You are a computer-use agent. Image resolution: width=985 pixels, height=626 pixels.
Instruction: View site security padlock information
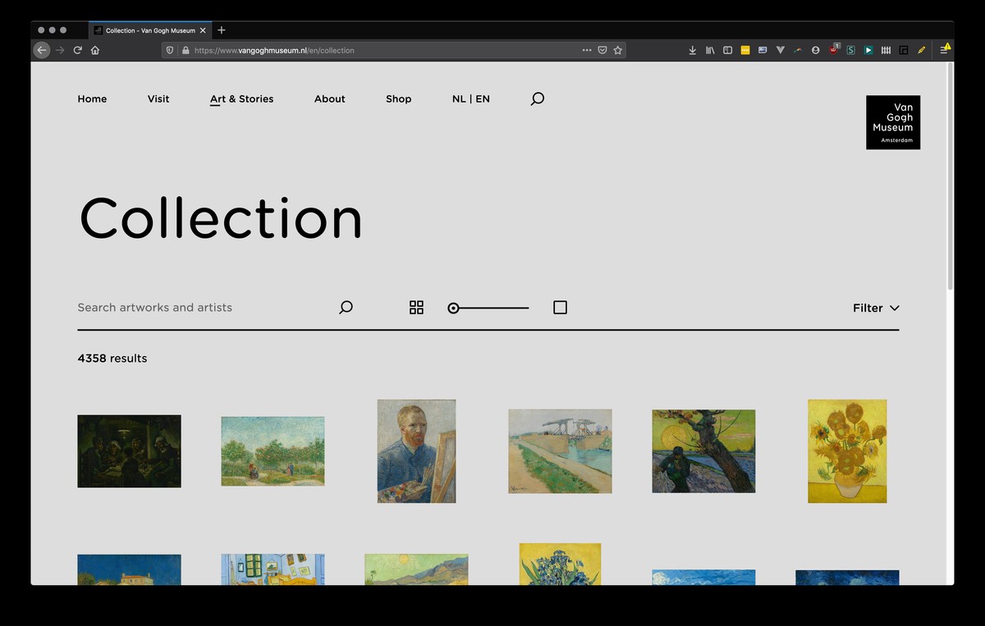point(186,50)
